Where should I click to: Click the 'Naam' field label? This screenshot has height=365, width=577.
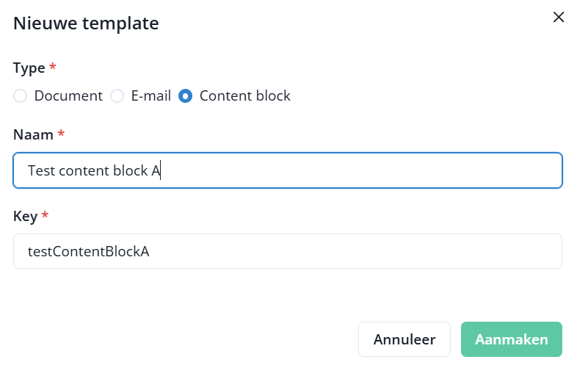point(33,134)
